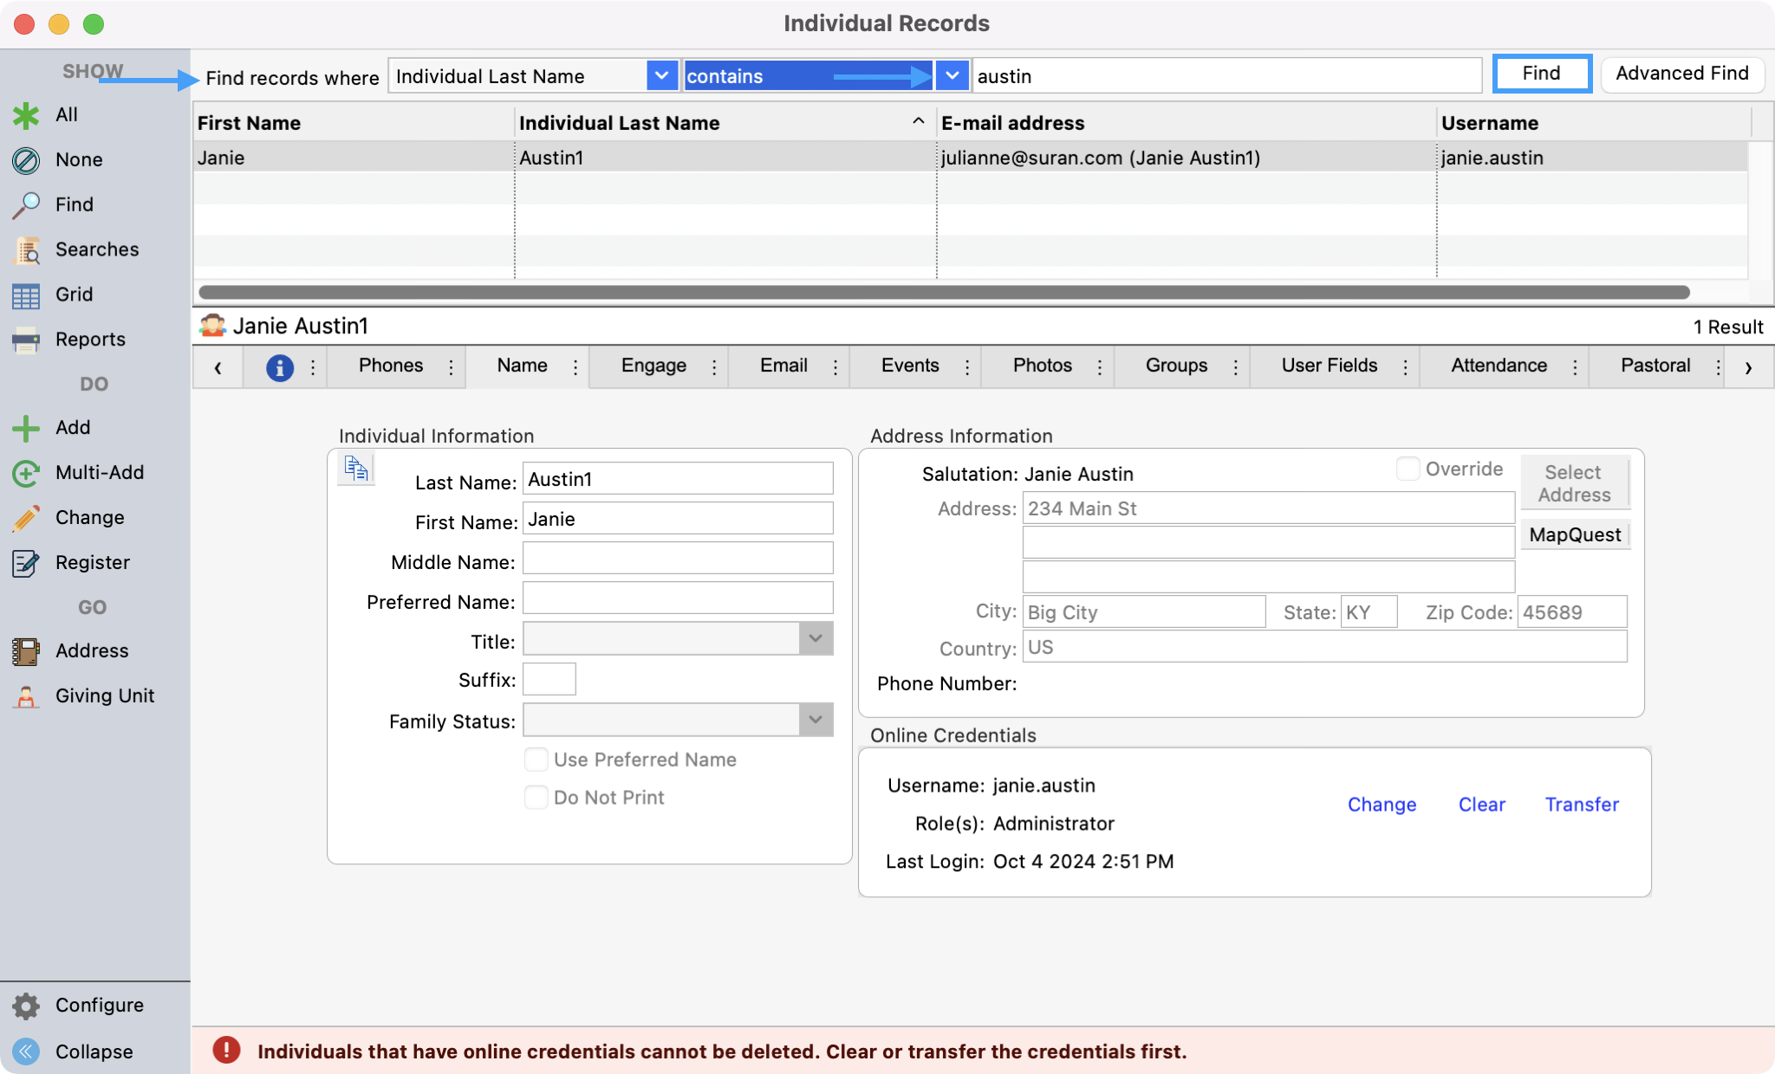Open the Giving Unit sidebar icon

(x=26, y=696)
